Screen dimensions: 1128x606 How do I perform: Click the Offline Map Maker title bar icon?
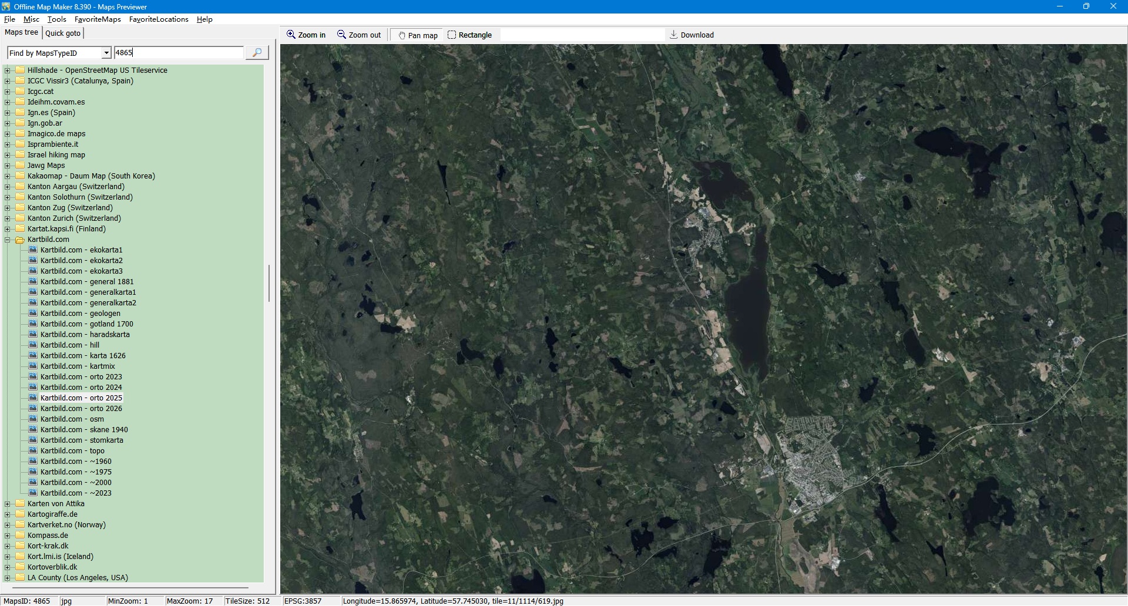(x=6, y=6)
